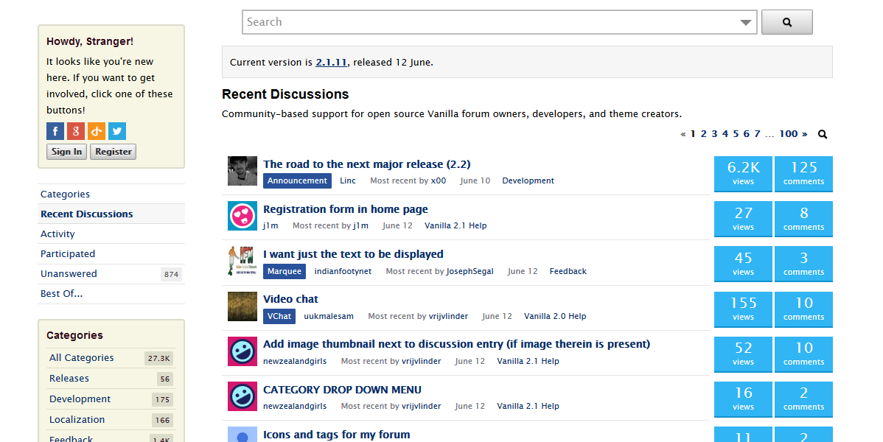Open 'Add image thumbnail next to discussion entry'

pyautogui.click(x=456, y=345)
